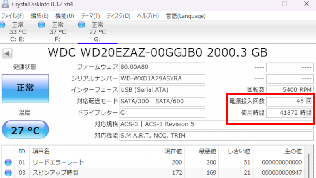Image resolution: width=316 pixels, height=178 pixels.
Task: Click status orb of スピンアップ時間 row
Action: coord(8,173)
